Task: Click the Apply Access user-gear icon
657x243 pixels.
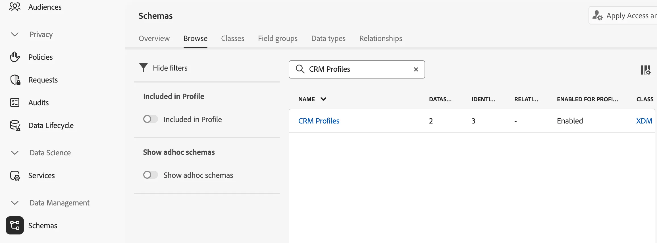Action: coord(597,15)
